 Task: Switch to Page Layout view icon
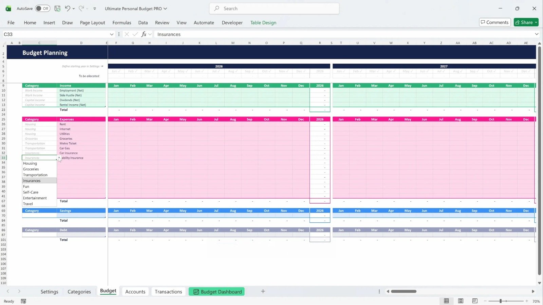pos(461,301)
